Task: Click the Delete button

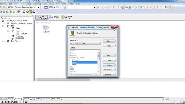Action: pos(109,60)
